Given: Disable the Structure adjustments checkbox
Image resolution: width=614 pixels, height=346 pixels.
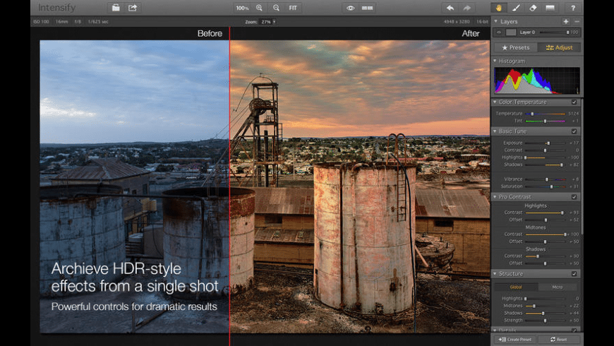Looking at the screenshot, I should pyautogui.click(x=574, y=274).
